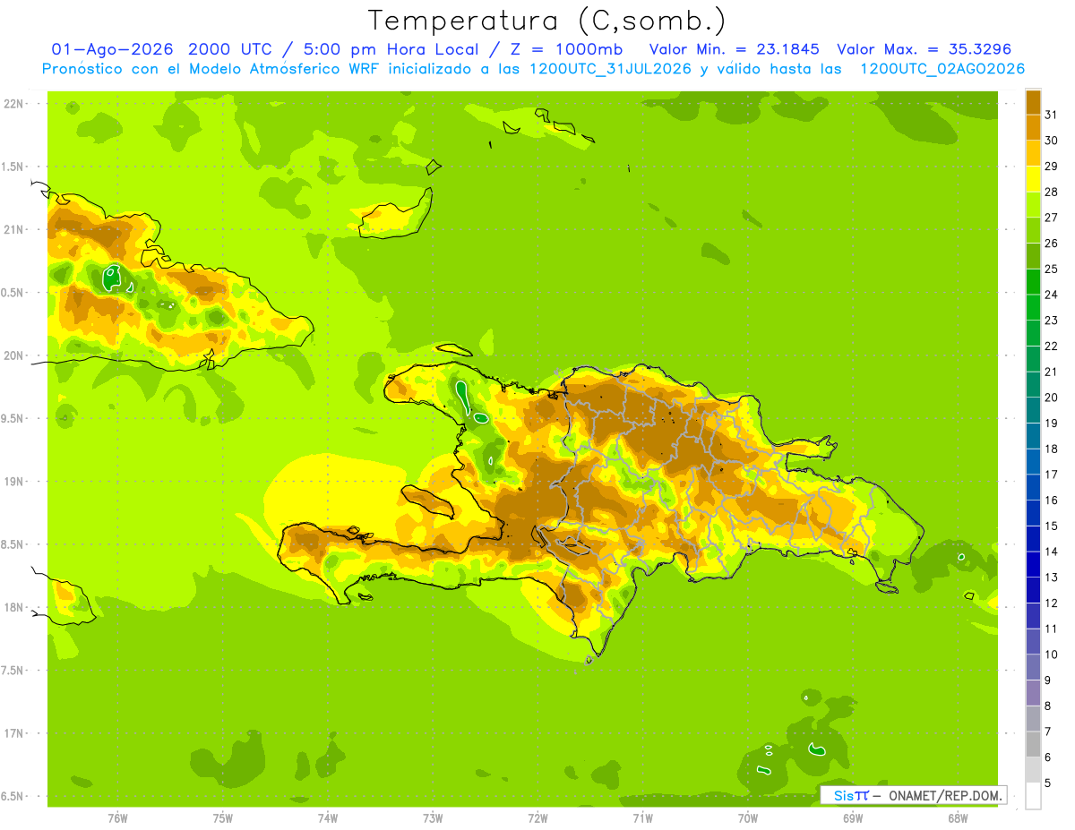The height and width of the screenshot is (830, 1075).
Task: Click the colorbar label 14
Action: coord(1051,552)
